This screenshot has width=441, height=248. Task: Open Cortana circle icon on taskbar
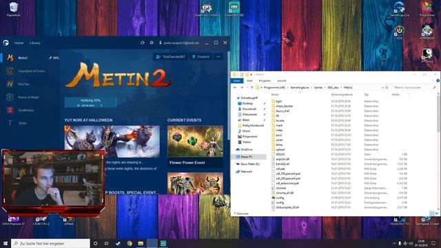(x=95, y=243)
